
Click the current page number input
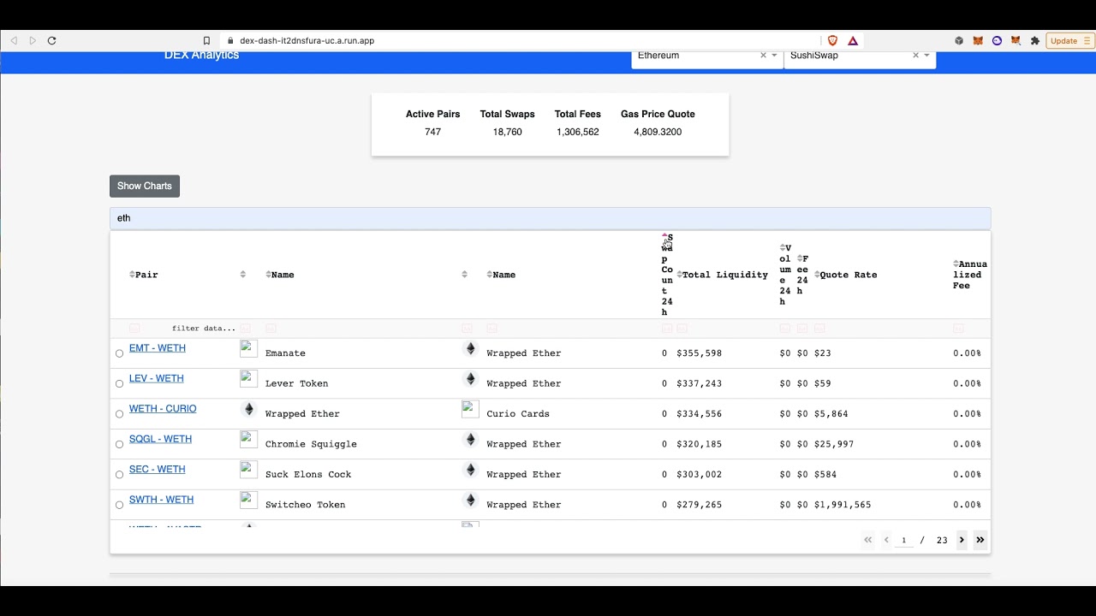tap(904, 541)
